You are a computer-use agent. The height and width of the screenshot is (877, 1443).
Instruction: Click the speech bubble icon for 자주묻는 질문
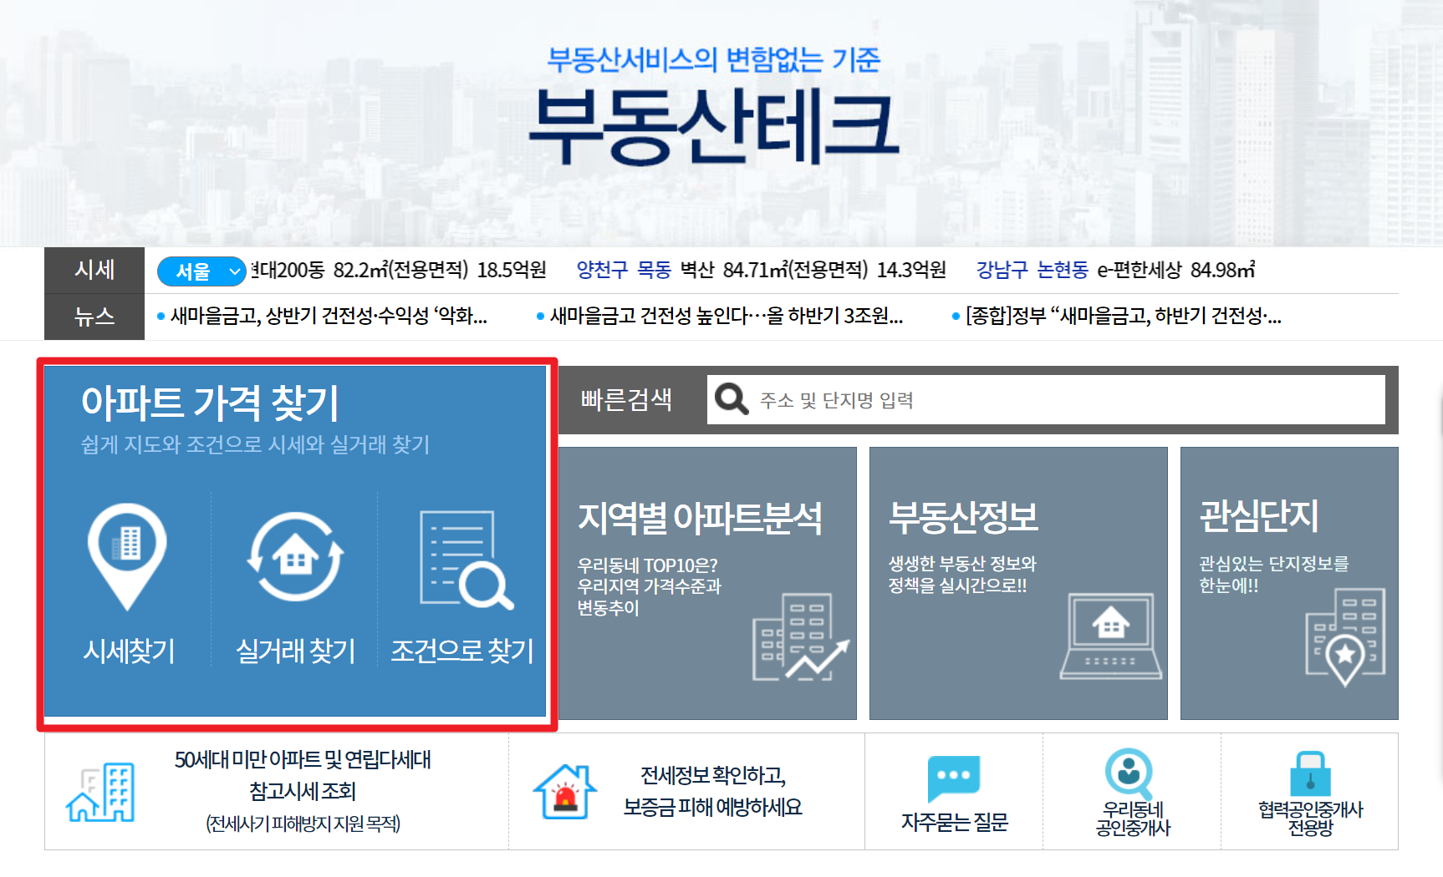point(954,778)
